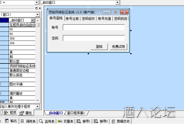
Task: Select the 默认底色 property value
Action: coord(22,75)
